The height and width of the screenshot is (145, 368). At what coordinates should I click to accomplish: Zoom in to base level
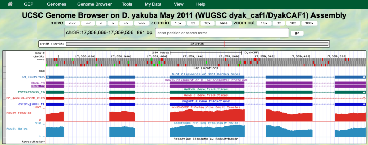[224, 23]
